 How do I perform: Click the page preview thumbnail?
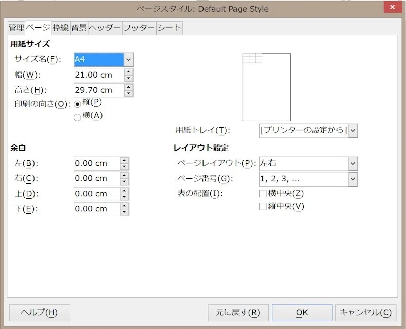tap(266, 87)
